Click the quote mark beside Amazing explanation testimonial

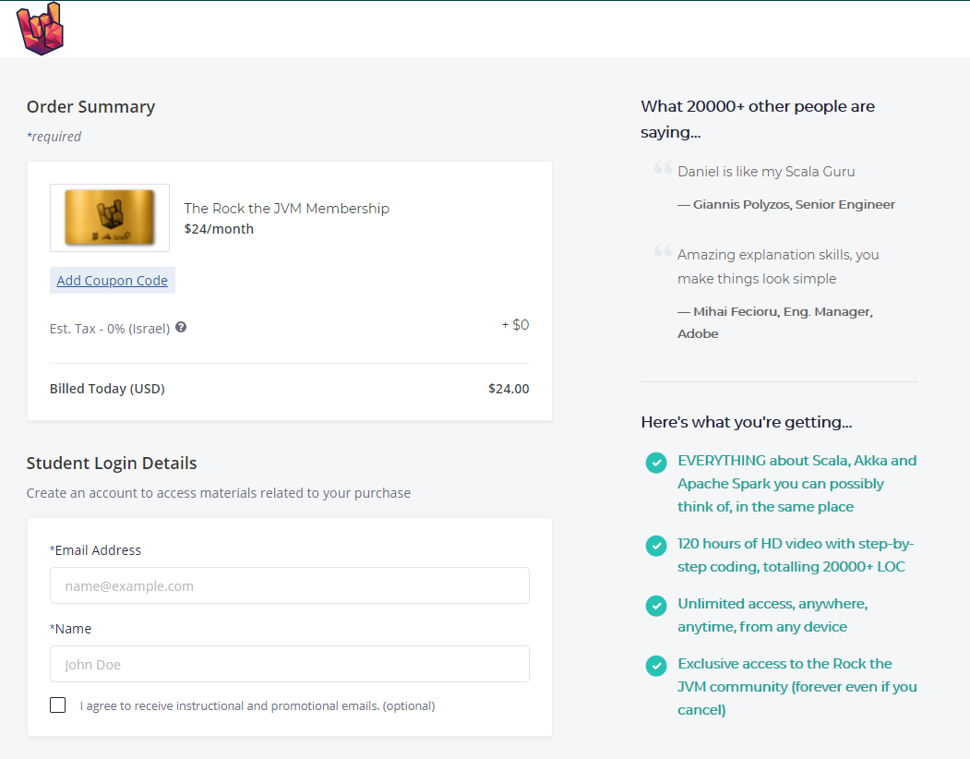(x=664, y=250)
